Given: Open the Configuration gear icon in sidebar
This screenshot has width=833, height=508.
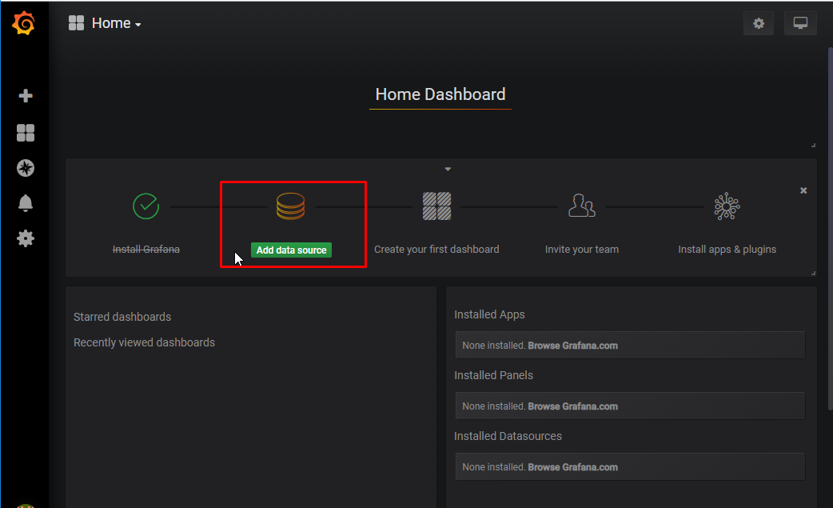Looking at the screenshot, I should [x=25, y=238].
